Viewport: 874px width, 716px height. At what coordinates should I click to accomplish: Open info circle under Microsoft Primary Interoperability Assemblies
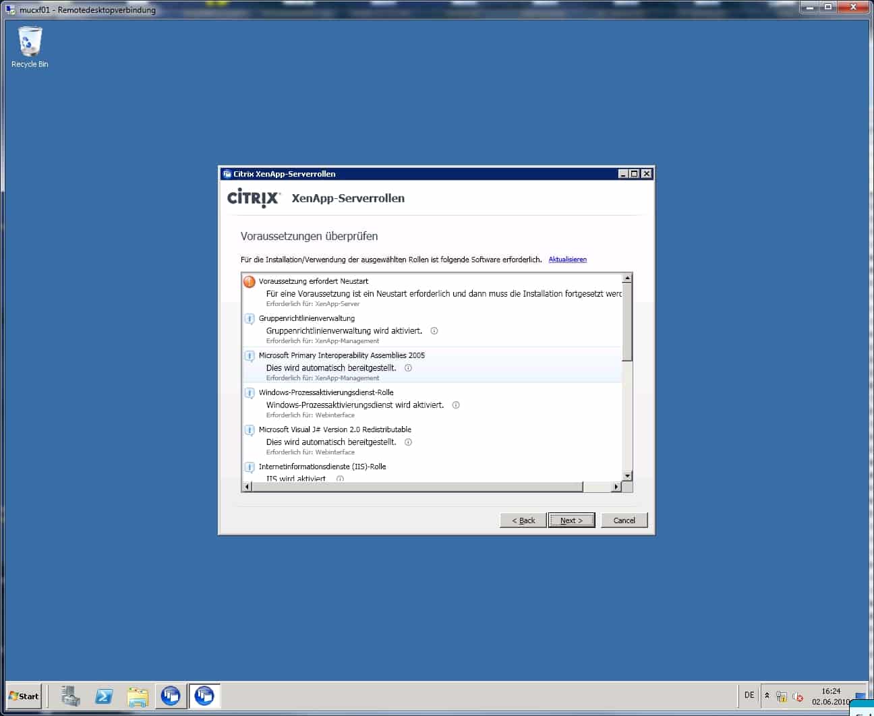(408, 368)
